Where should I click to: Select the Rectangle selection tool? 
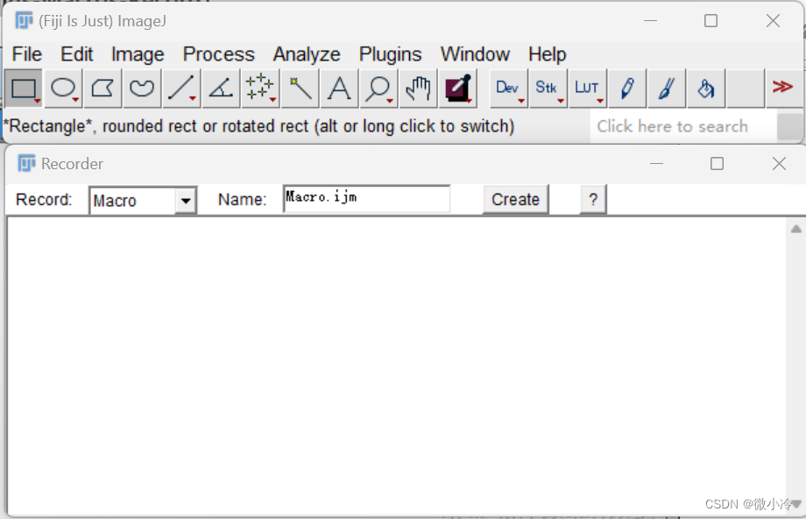pos(24,88)
